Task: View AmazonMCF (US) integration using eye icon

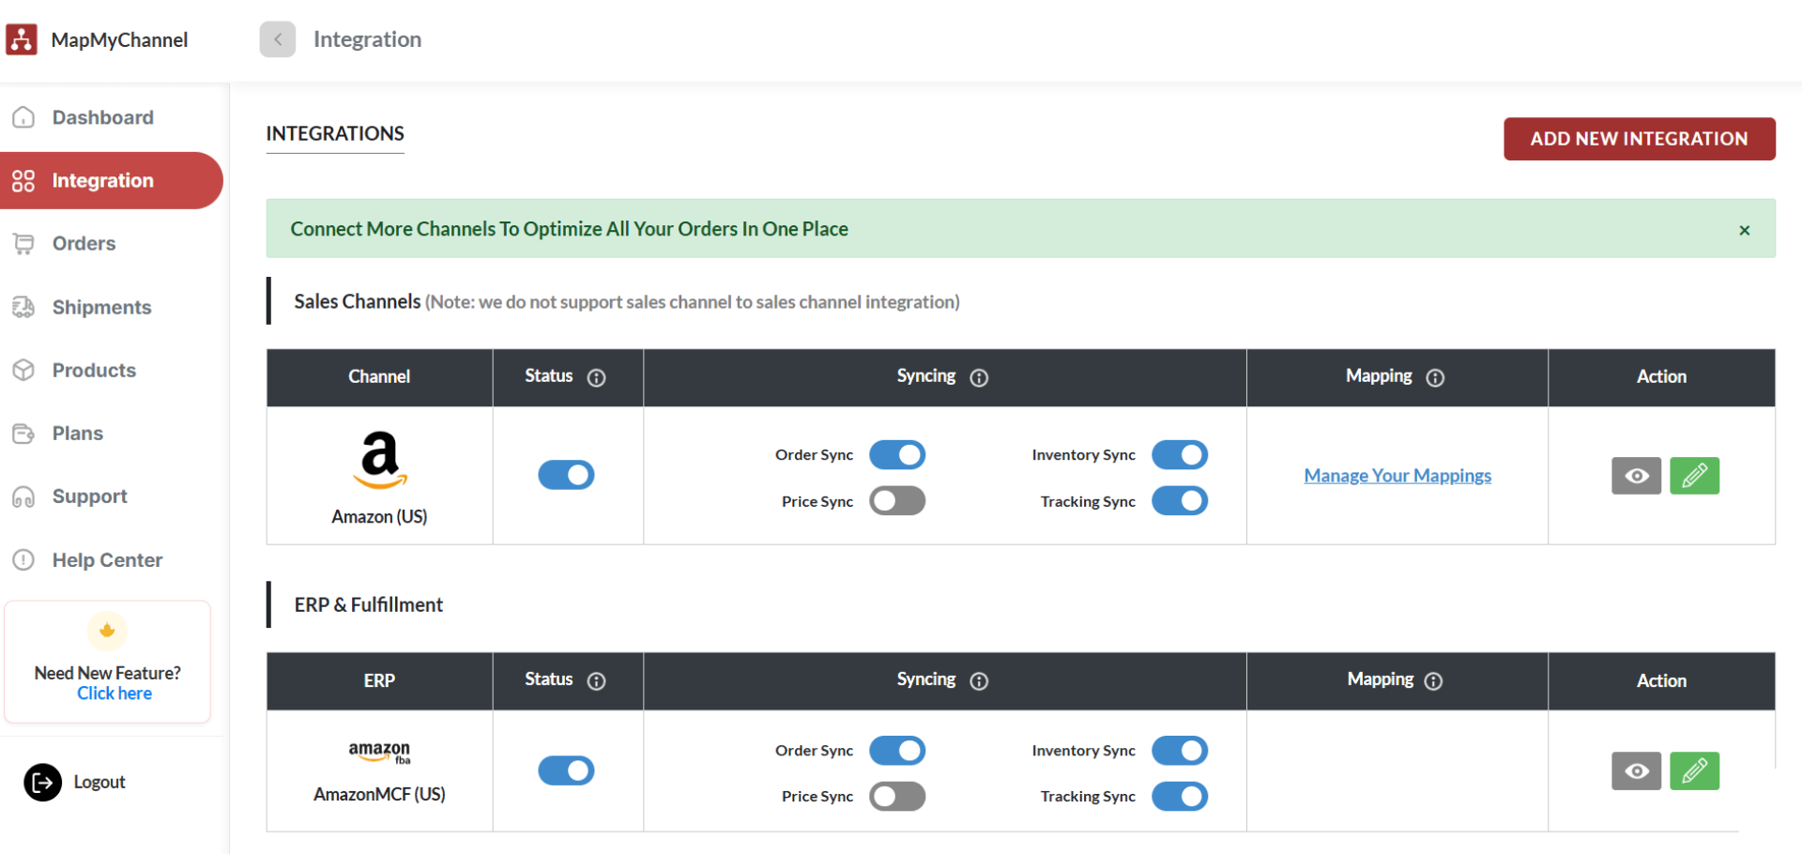Action: pos(1637,770)
